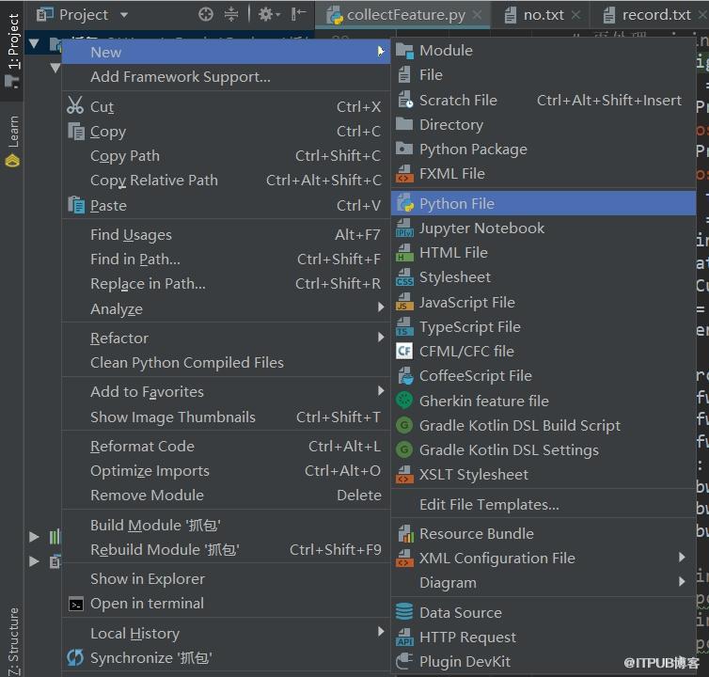The image size is (709, 677).
Task: Click the Resource Bundle icon
Action: coord(405,534)
